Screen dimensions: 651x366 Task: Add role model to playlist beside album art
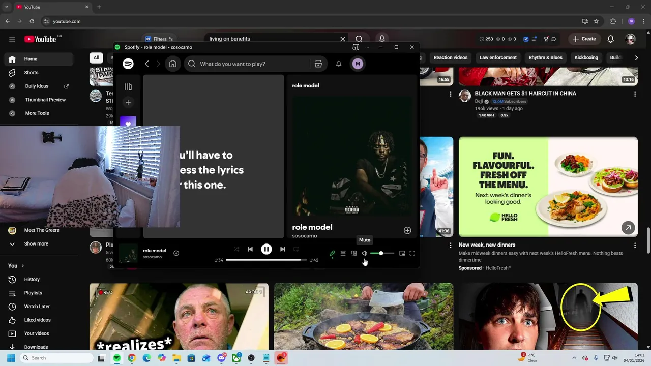pos(407,230)
